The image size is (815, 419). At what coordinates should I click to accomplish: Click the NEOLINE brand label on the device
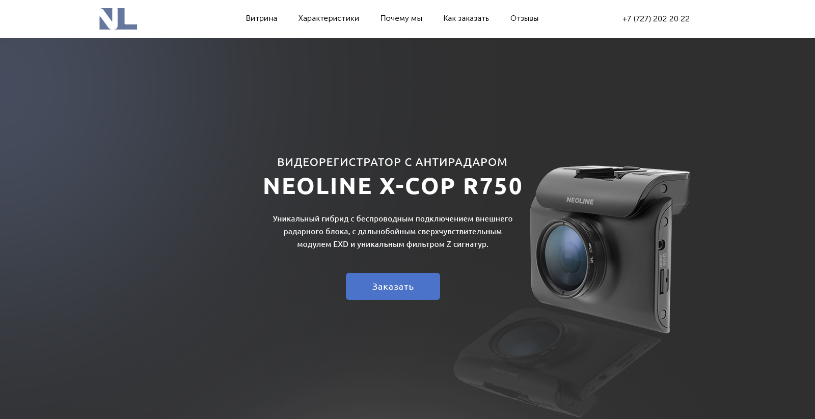coord(580,201)
